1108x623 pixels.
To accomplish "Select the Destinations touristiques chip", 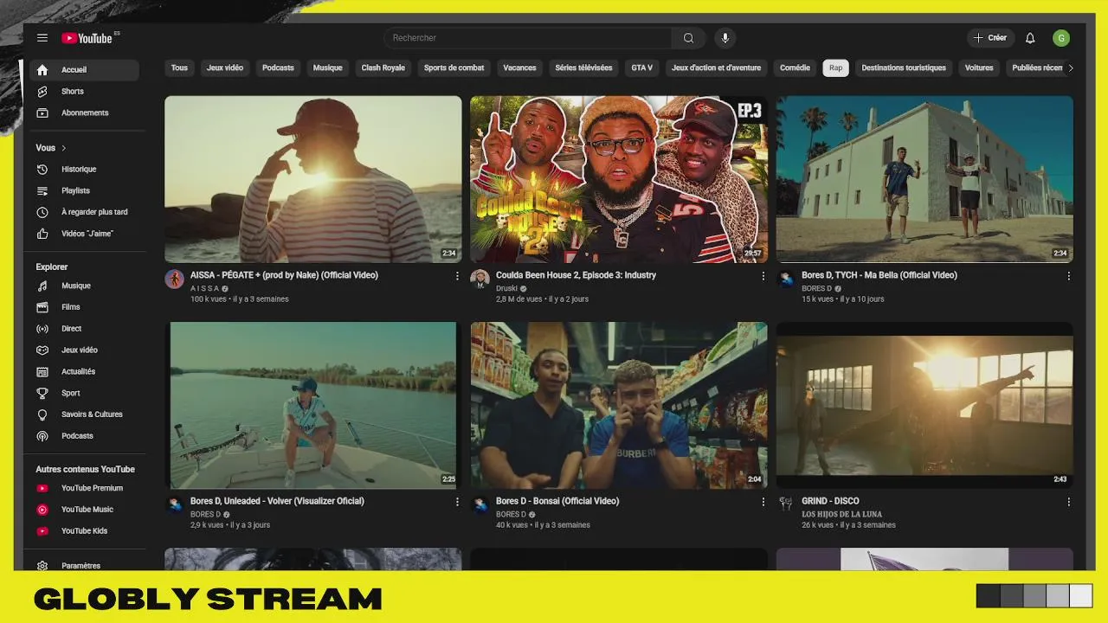I will pos(904,68).
